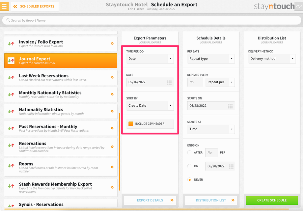Open calendar picker for Ends On date
This screenshot has height=211, width=303.
point(231,167)
